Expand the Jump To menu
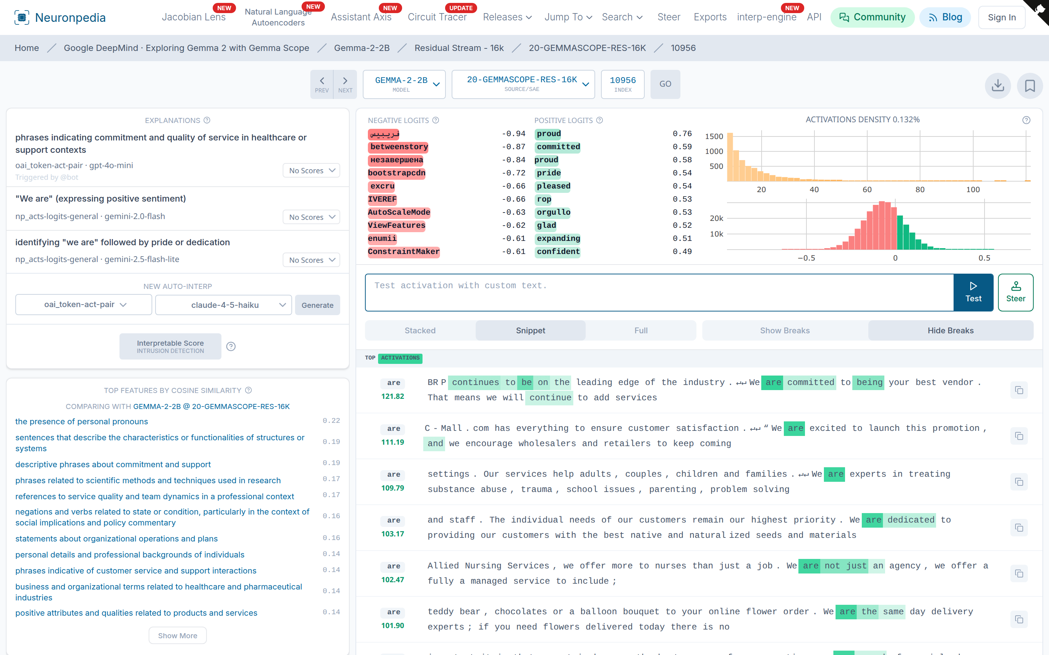 [x=568, y=17]
